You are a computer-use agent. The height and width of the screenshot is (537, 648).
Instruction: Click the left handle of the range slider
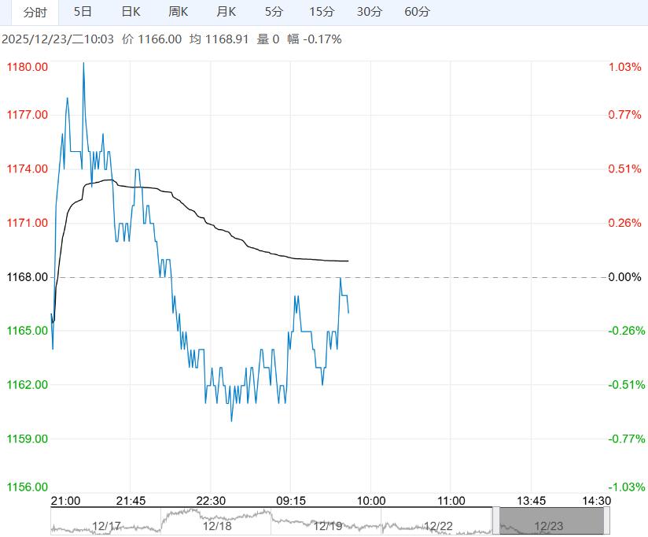(495, 521)
